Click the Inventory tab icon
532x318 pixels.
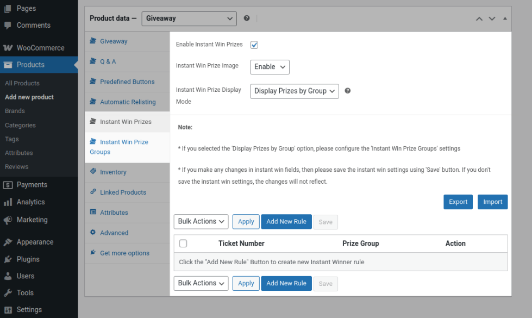[x=93, y=172]
